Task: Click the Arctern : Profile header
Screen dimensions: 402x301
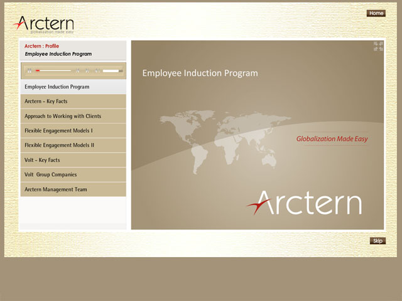Action: (x=42, y=46)
